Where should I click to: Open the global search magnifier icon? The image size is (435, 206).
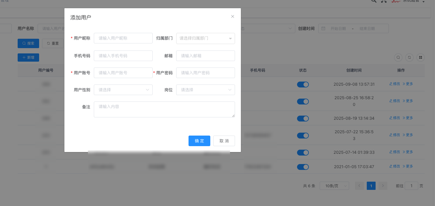click(x=373, y=1)
